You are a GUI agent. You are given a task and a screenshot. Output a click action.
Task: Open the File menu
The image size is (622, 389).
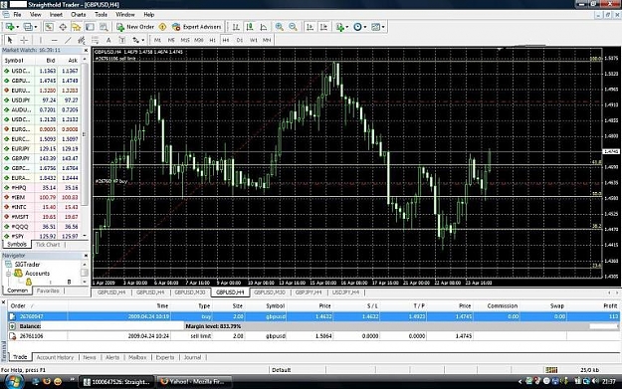pyautogui.click(x=17, y=15)
